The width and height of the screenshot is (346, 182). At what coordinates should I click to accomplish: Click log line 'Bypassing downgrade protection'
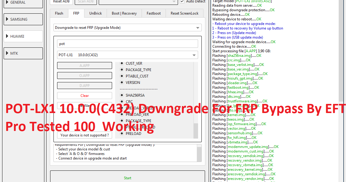[x=244, y=10]
